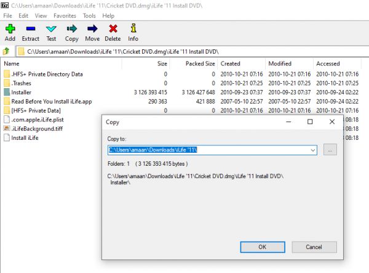Expand the Copy to path dropdown
The width and height of the screenshot is (369, 273).
coord(313,150)
